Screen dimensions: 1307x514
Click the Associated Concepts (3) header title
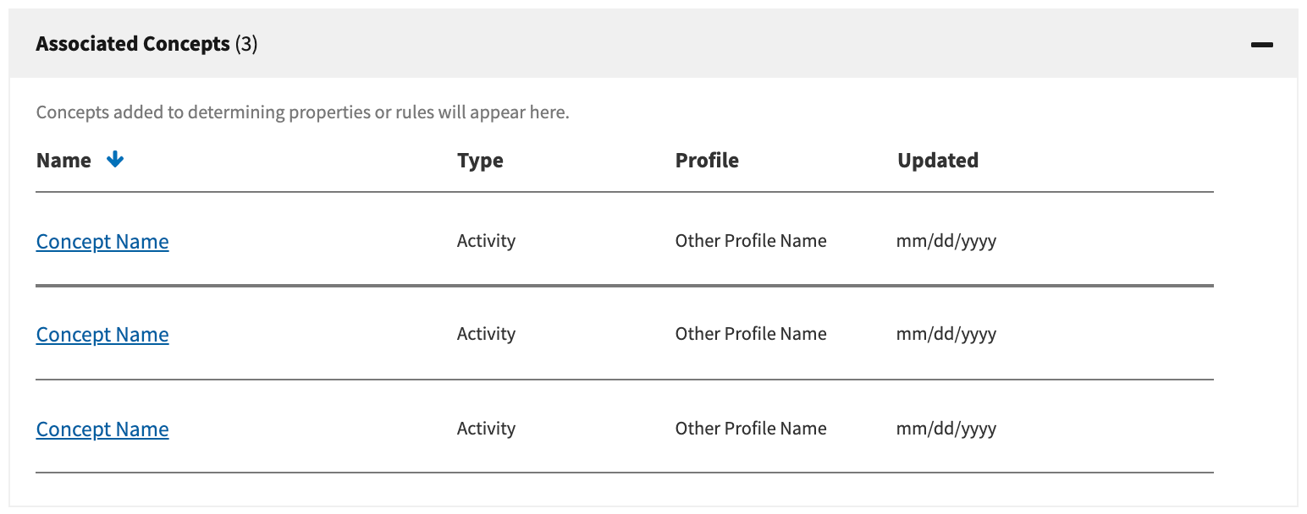point(146,44)
